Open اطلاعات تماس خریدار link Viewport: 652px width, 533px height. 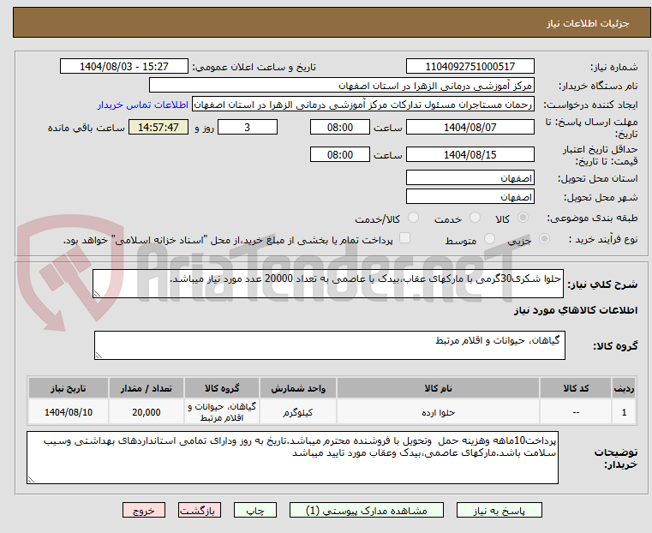click(x=143, y=105)
